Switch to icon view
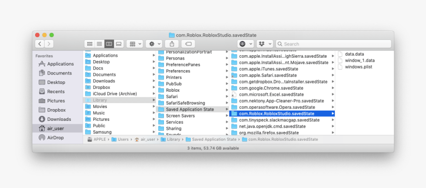The height and width of the screenshot is (188, 426). (89, 44)
